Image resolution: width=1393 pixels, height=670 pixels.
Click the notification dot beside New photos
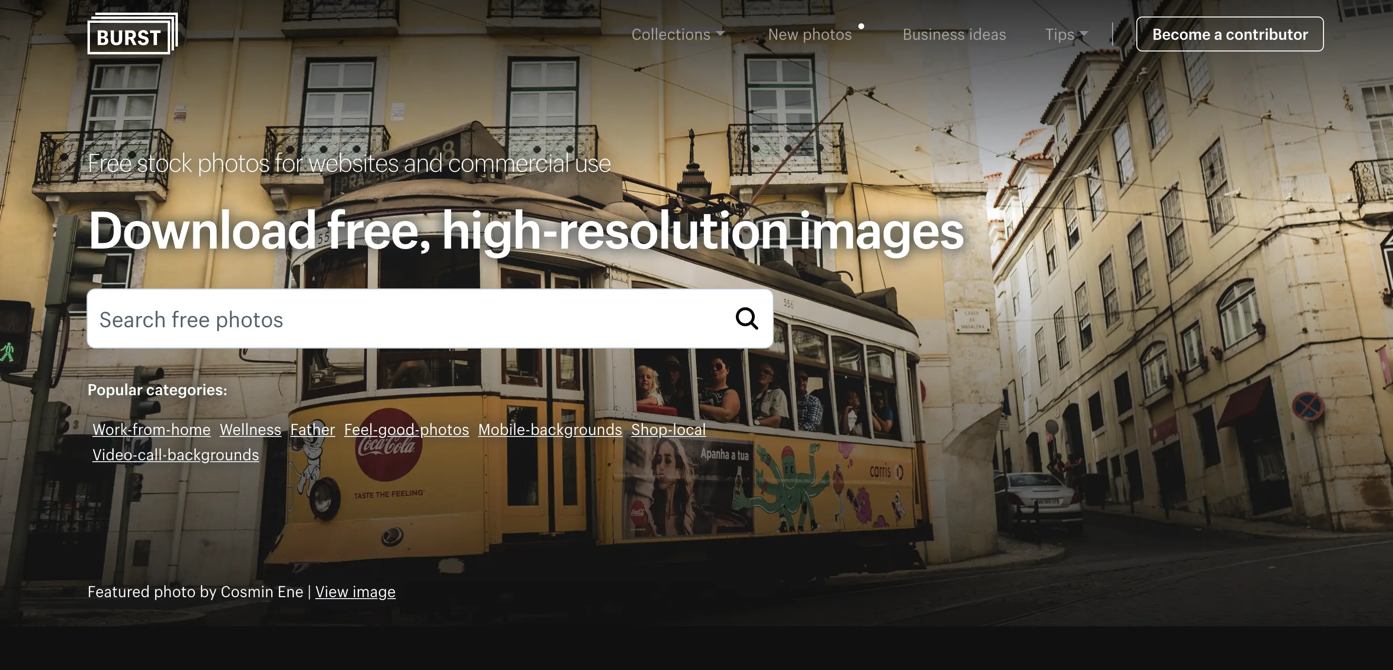point(861,26)
